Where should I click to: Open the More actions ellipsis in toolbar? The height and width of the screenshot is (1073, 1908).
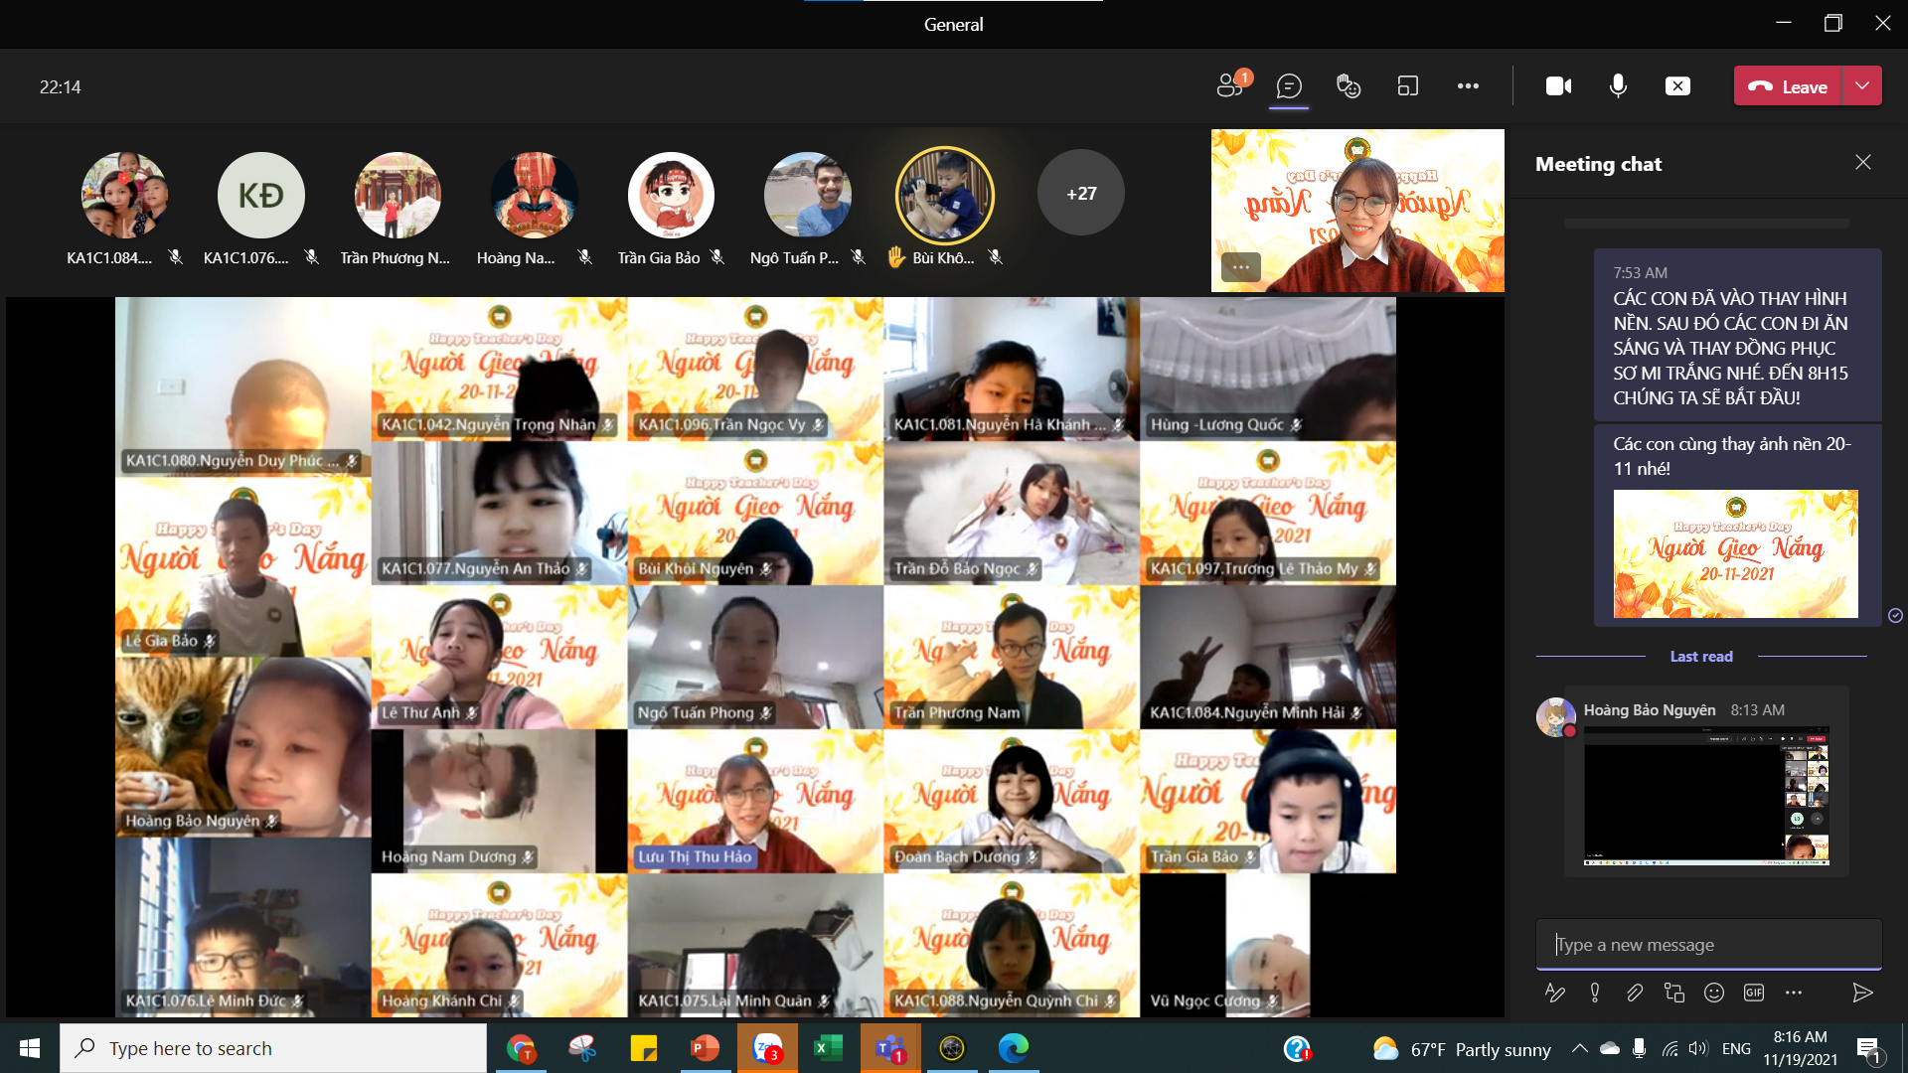1468,86
